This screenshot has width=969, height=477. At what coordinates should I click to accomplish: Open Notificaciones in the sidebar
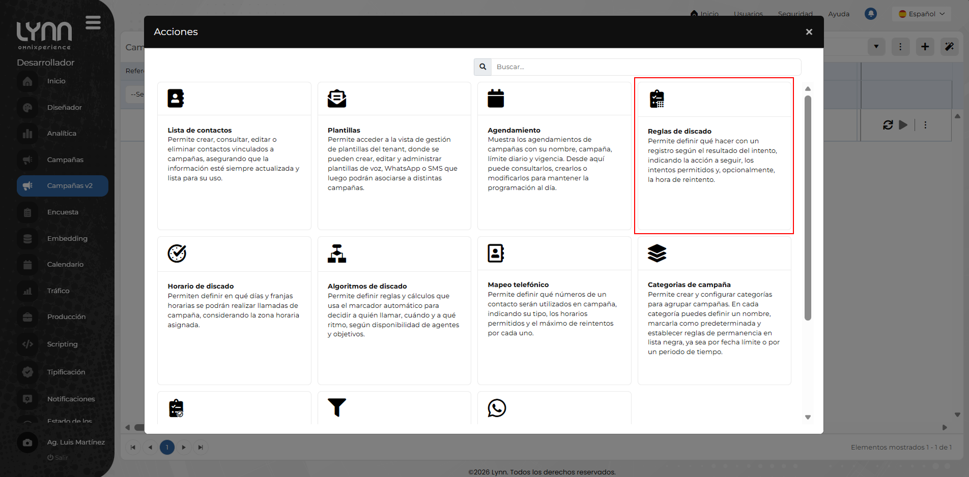coord(63,399)
